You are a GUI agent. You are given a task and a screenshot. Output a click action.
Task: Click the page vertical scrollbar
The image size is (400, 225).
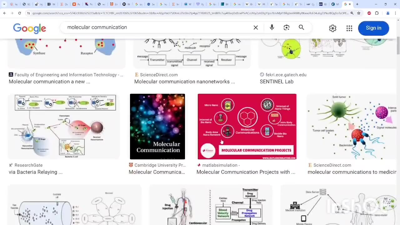tap(398, 46)
